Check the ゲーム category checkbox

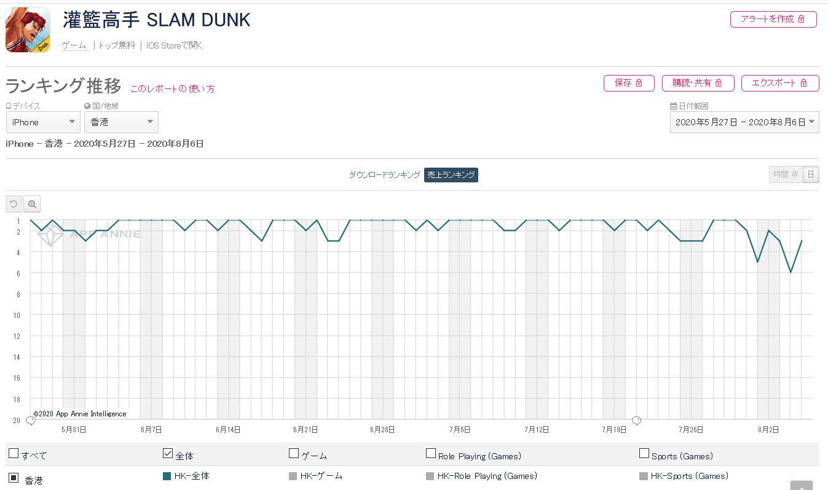(x=293, y=454)
